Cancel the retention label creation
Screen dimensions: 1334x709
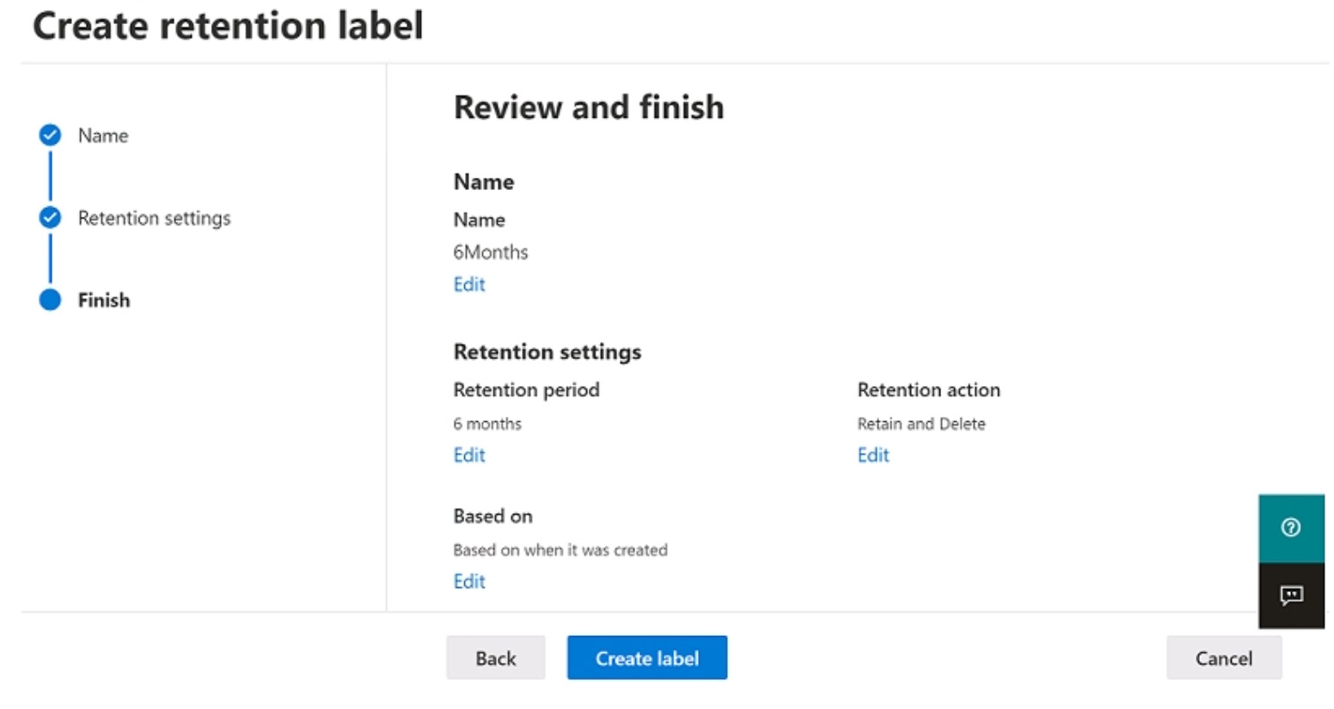[1223, 658]
